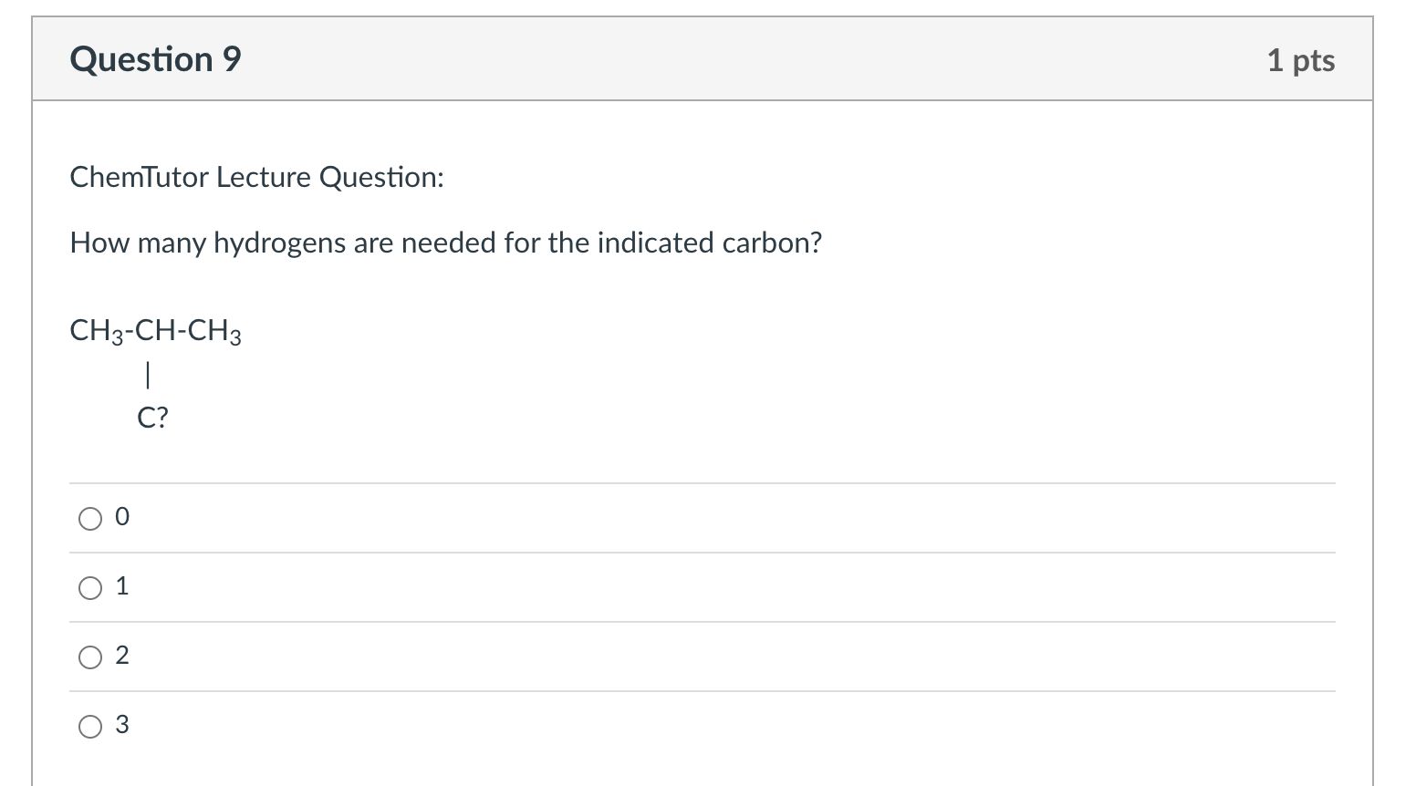Image resolution: width=1416 pixels, height=786 pixels.
Task: Click the "ChemTutor Lecture Question:" text
Action: coord(256,177)
